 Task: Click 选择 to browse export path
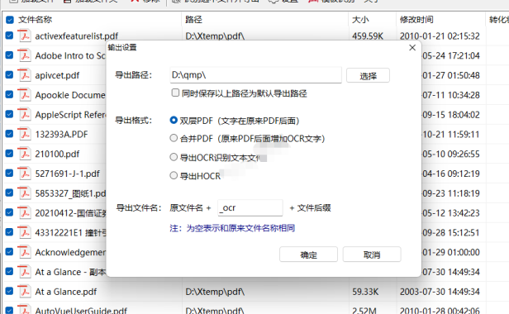point(368,76)
